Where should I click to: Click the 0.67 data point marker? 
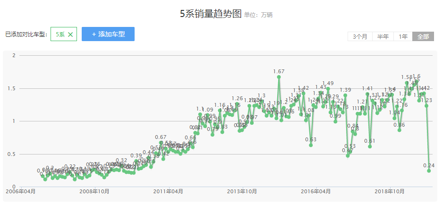(161, 143)
